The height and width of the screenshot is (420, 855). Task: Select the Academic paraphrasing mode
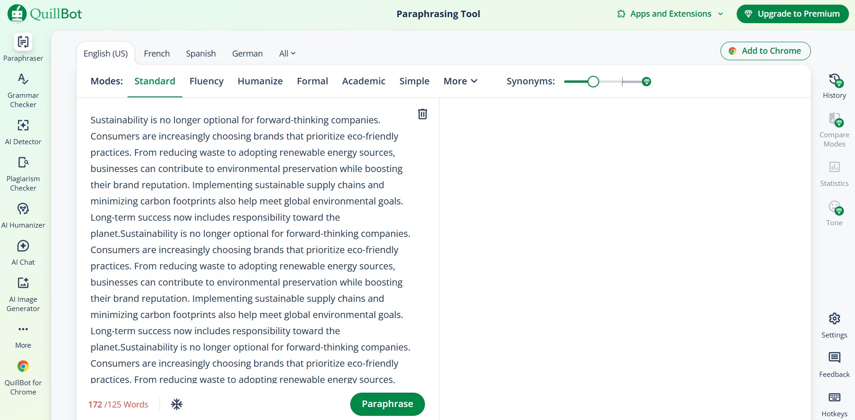coord(363,81)
